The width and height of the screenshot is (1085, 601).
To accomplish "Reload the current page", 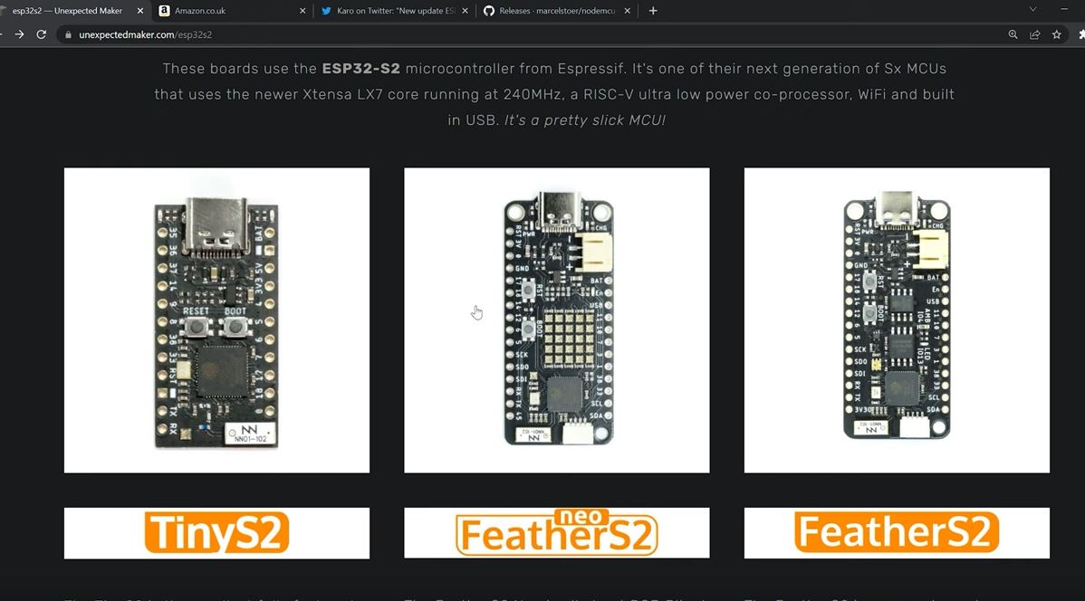I will (42, 33).
